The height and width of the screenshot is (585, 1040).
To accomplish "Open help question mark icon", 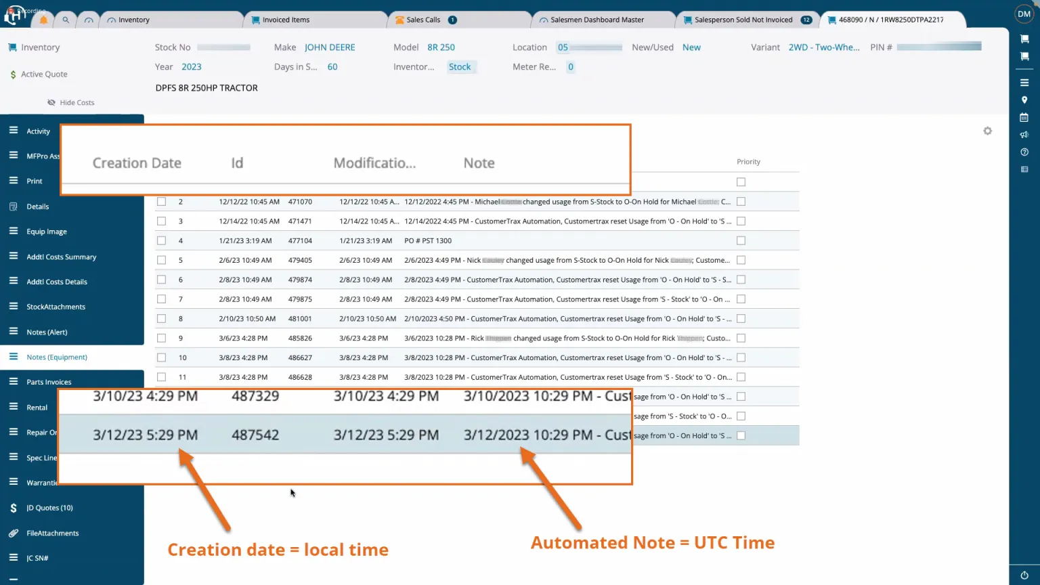I will click(1024, 152).
